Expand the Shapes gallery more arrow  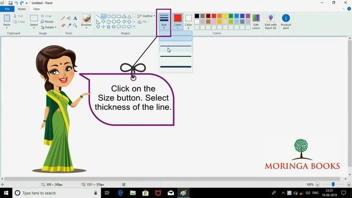tap(134, 27)
